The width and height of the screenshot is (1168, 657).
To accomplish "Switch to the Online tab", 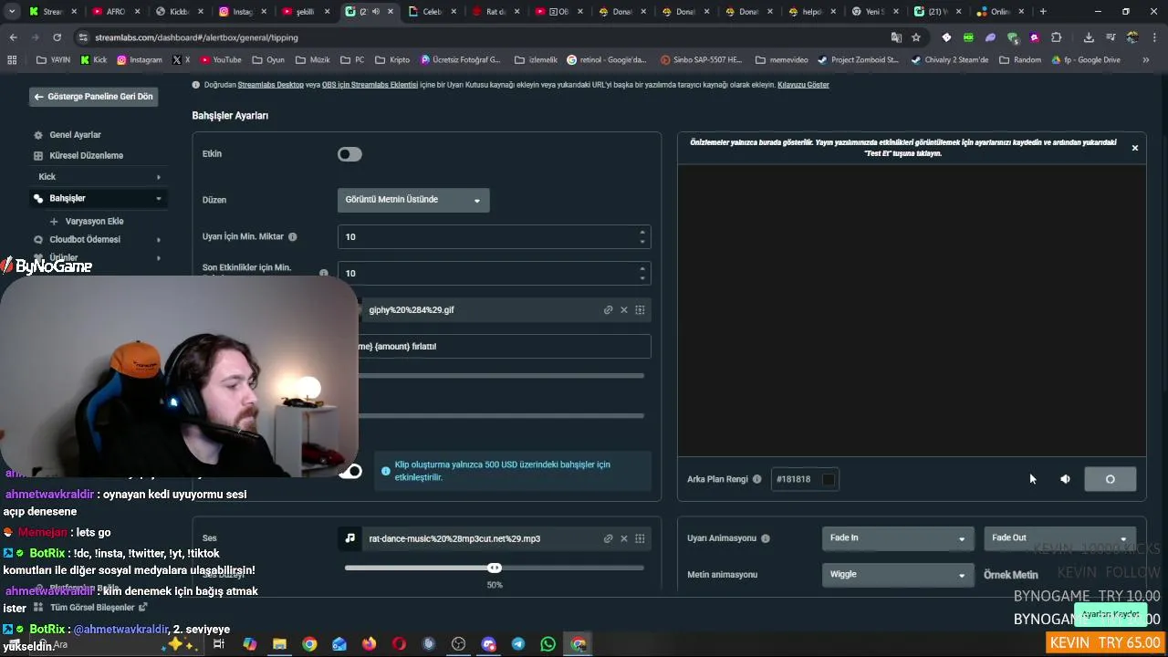I will pos(999,12).
